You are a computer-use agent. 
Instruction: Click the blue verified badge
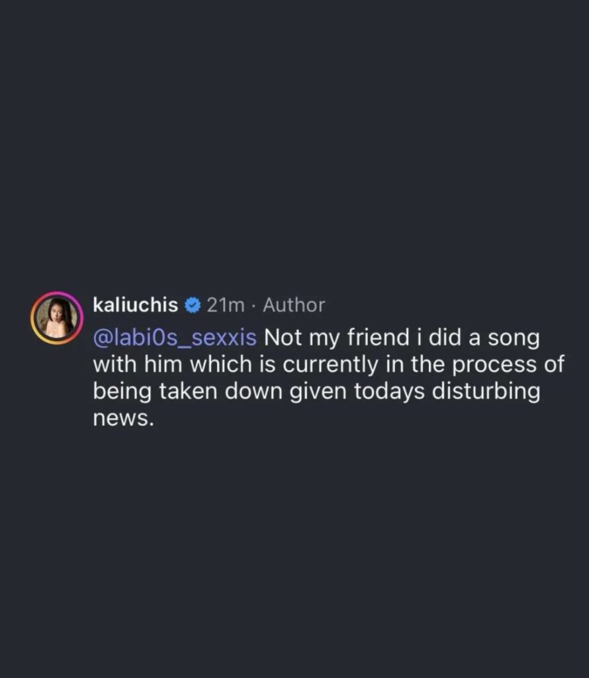192,305
